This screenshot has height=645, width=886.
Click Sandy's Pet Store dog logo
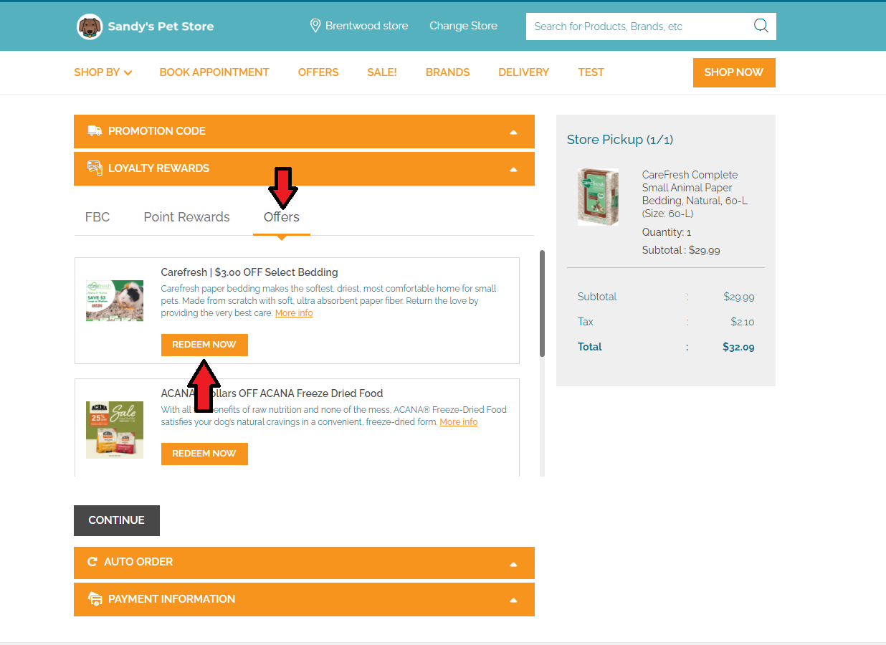click(90, 27)
